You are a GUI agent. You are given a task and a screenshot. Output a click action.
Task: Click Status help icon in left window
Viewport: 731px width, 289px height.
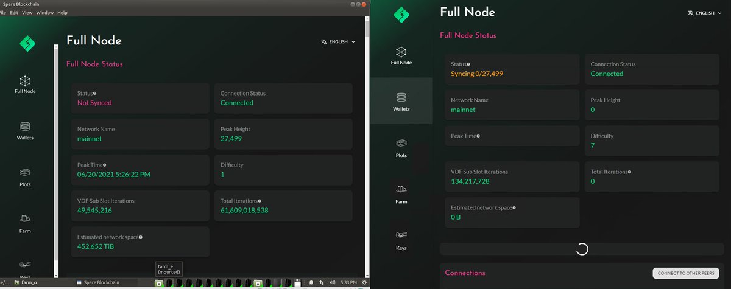[x=95, y=94]
